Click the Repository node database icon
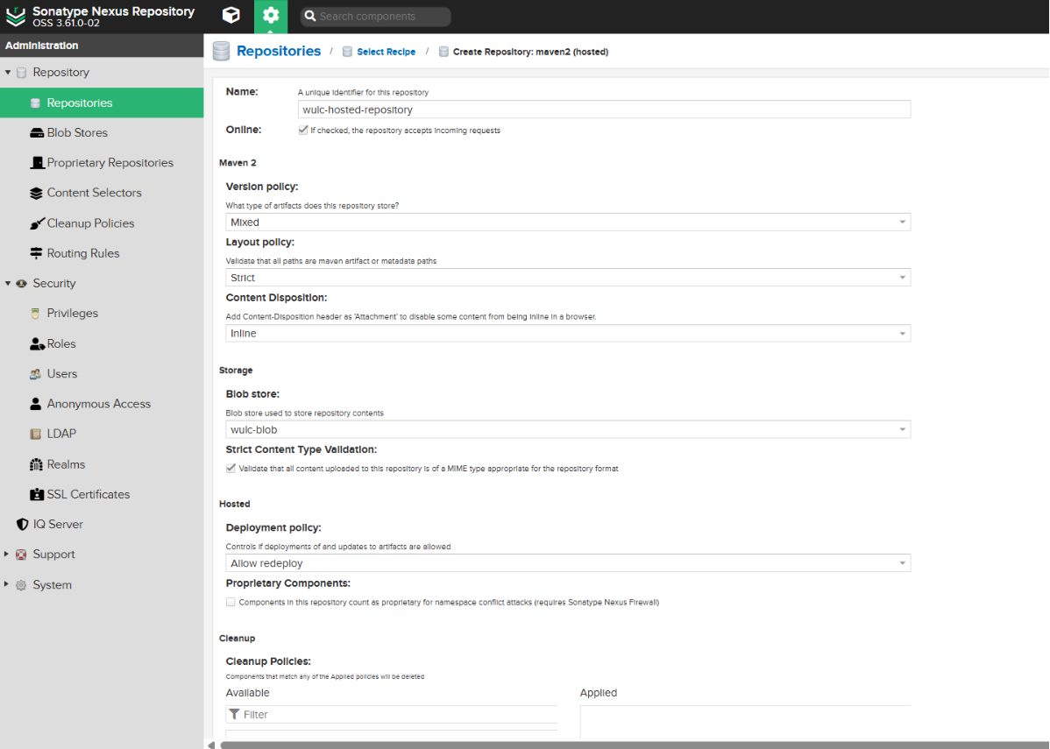 [21, 73]
